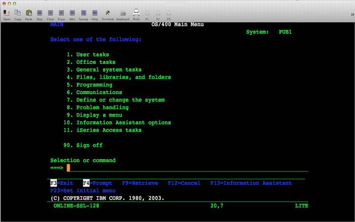The image size is (355, 222).
Task: Click F23=Set initial menu label
Action: (x=83, y=190)
